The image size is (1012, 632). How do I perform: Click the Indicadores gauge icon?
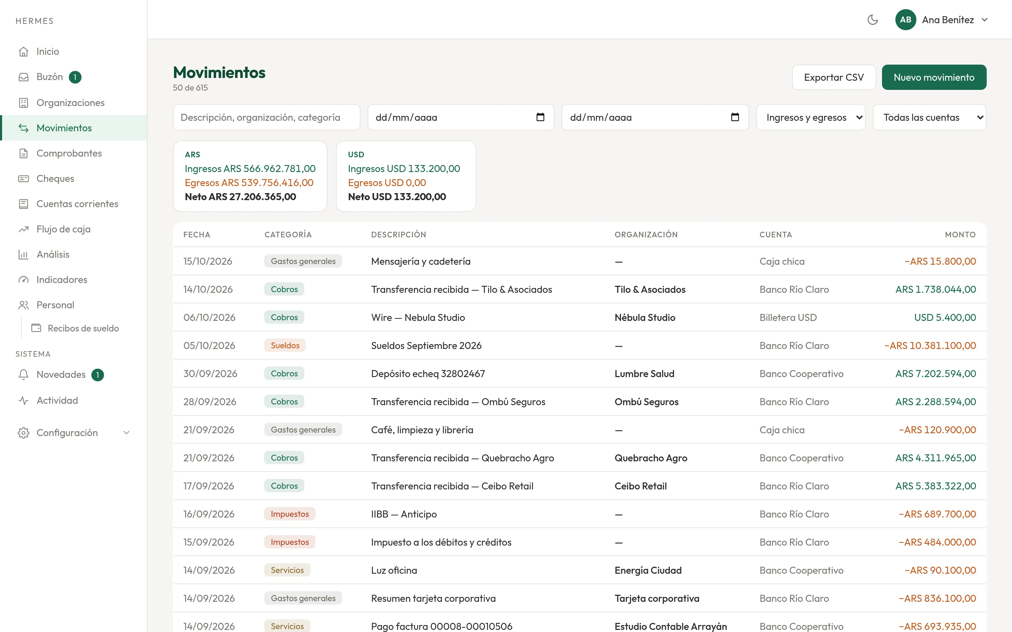point(24,279)
